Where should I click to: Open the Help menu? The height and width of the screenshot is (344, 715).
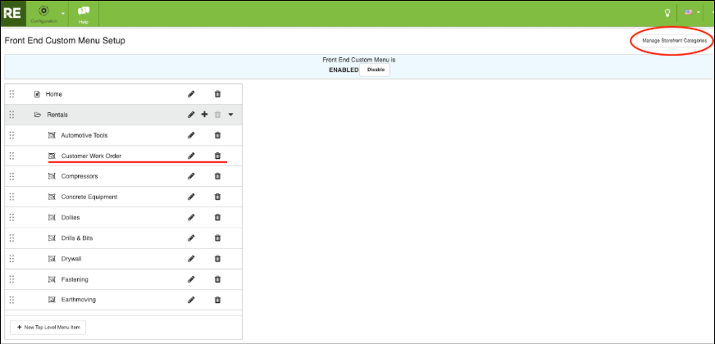[x=83, y=13]
